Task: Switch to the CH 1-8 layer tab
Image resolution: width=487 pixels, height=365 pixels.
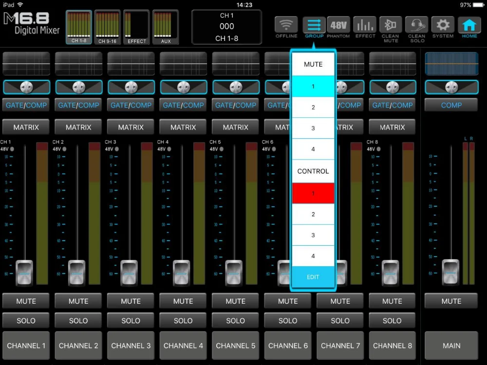Action: tap(79, 27)
